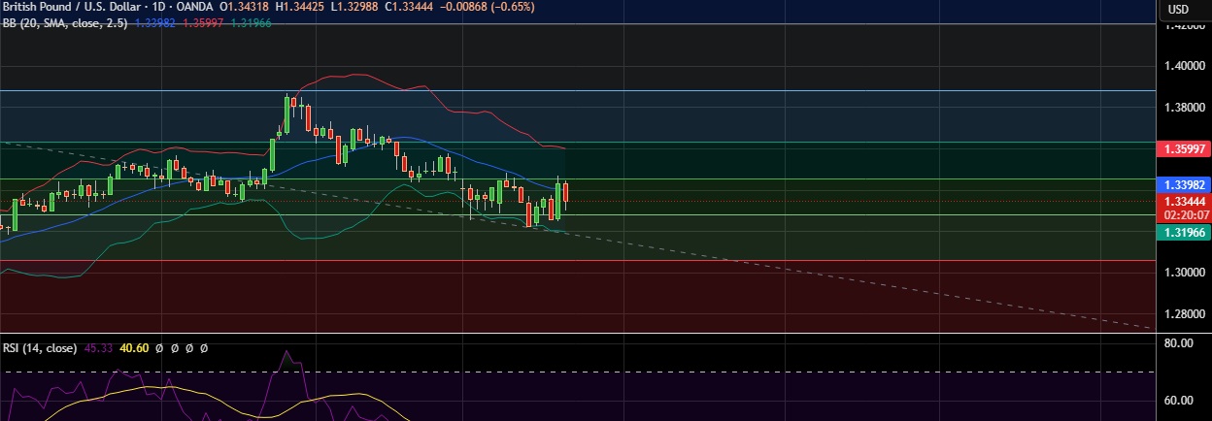Open the USD currency selector
Screen dimensions: 1212x421
(x=1178, y=9)
